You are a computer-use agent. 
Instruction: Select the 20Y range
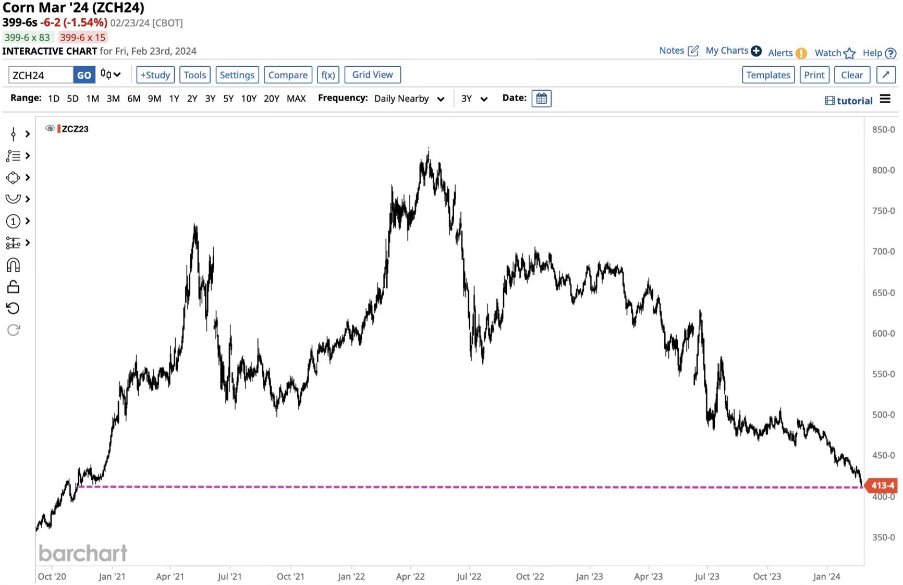pos(272,99)
